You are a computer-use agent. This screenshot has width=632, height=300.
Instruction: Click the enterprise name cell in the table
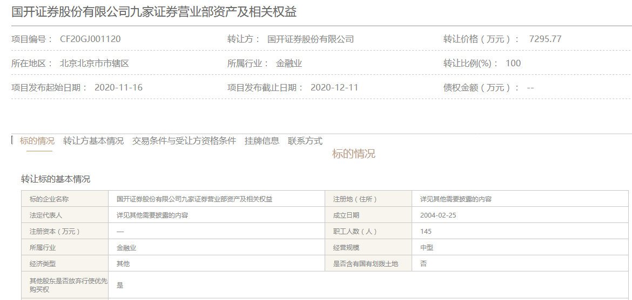click(194, 199)
